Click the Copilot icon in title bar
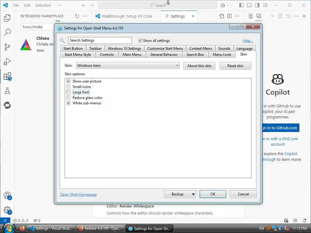This screenshot has width=311, height=233. click(x=223, y=5)
